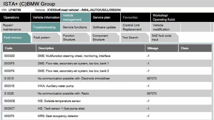Select fault code S 0025 row

(x=107, y=94)
